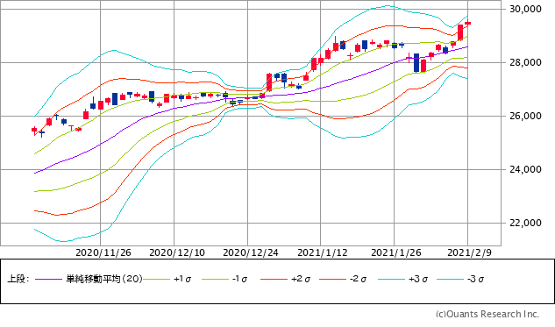Click the last red candlestick at 2021/2/9
This screenshot has width=555, height=327.
(x=468, y=23)
